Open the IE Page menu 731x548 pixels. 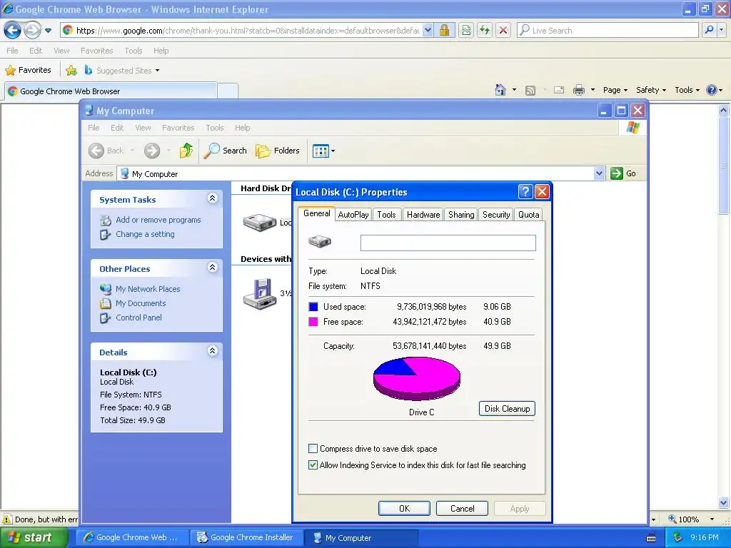615,90
